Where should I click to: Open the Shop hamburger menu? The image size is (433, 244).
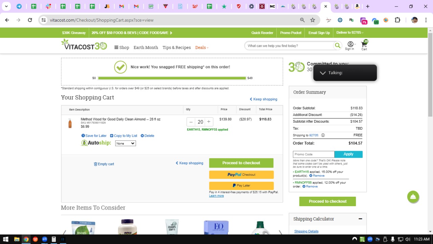122,48
